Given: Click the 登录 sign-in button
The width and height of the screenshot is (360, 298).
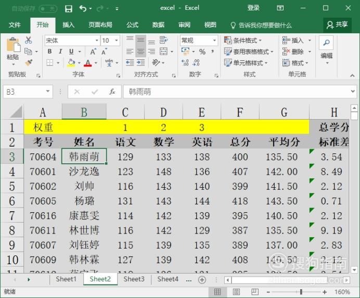Looking at the screenshot, I should coord(253,8).
